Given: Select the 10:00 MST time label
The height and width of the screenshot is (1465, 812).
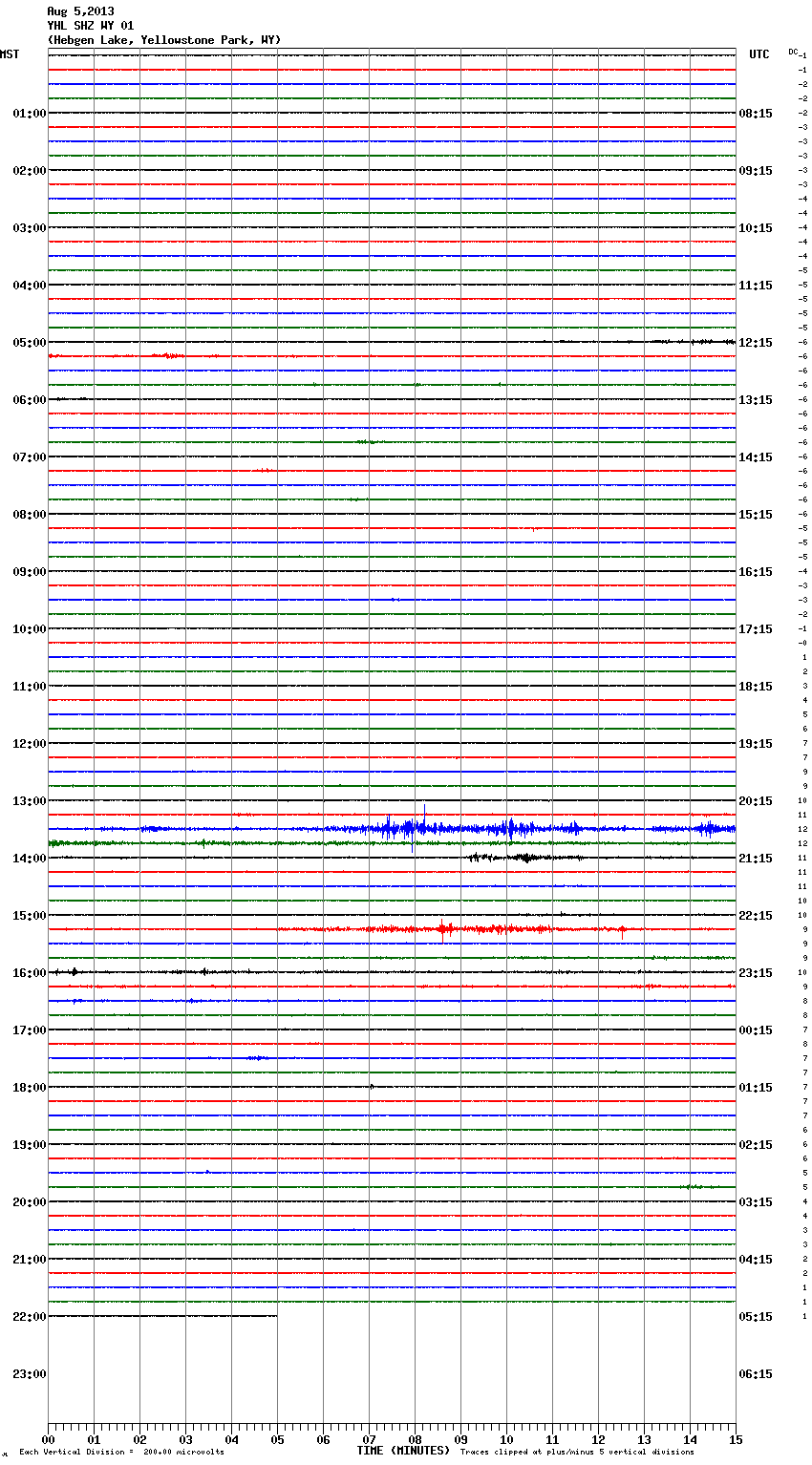Looking at the screenshot, I should [x=30, y=629].
